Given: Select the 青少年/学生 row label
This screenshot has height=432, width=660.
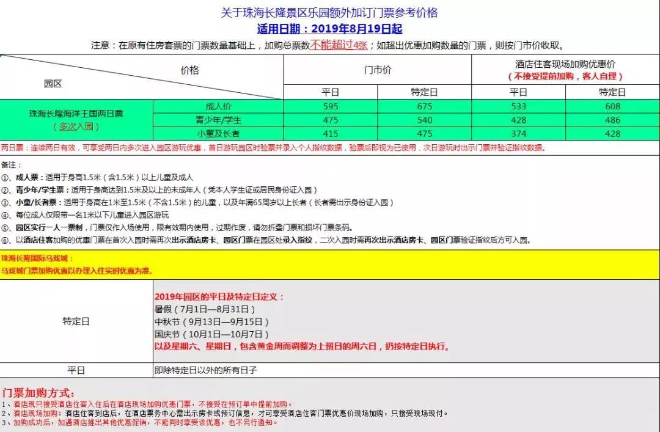Looking at the screenshot, I should pos(218,120).
